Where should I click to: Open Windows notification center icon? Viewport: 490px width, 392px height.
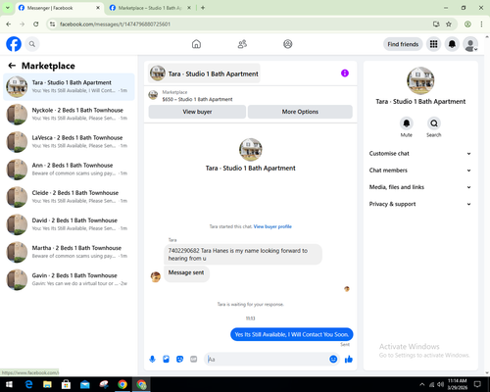477,384
